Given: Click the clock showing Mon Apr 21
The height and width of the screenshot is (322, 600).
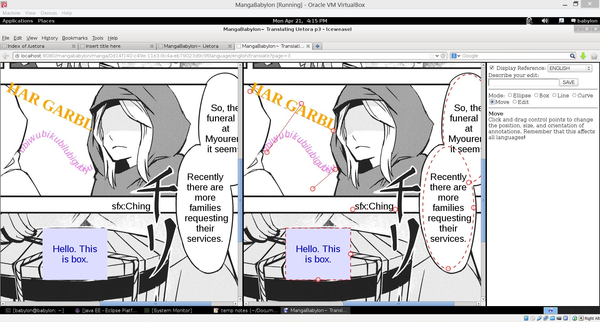Looking at the screenshot, I should pyautogui.click(x=300, y=21).
